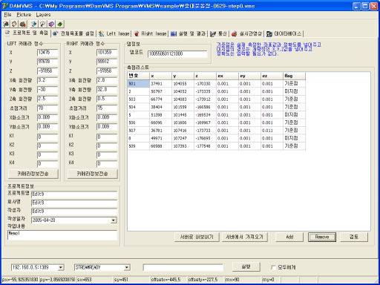Click the LEFT 초점거리 field 70

pos(47,108)
